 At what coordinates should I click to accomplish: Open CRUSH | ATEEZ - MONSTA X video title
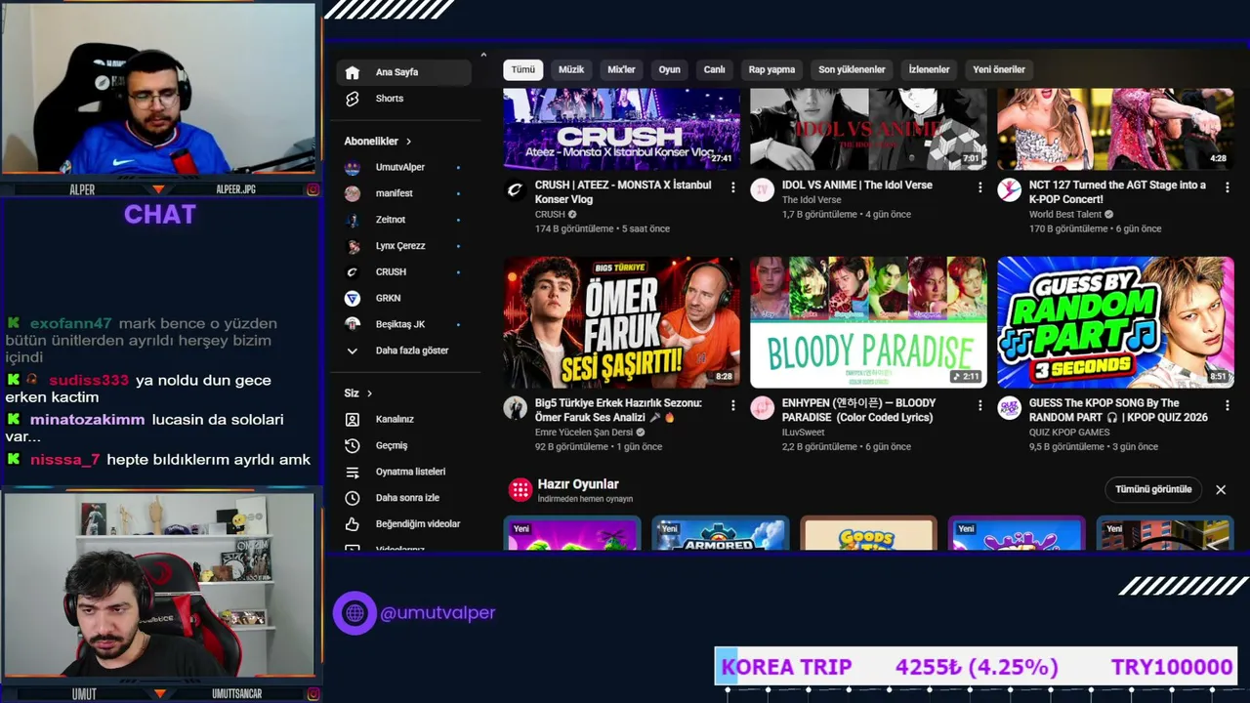point(623,192)
